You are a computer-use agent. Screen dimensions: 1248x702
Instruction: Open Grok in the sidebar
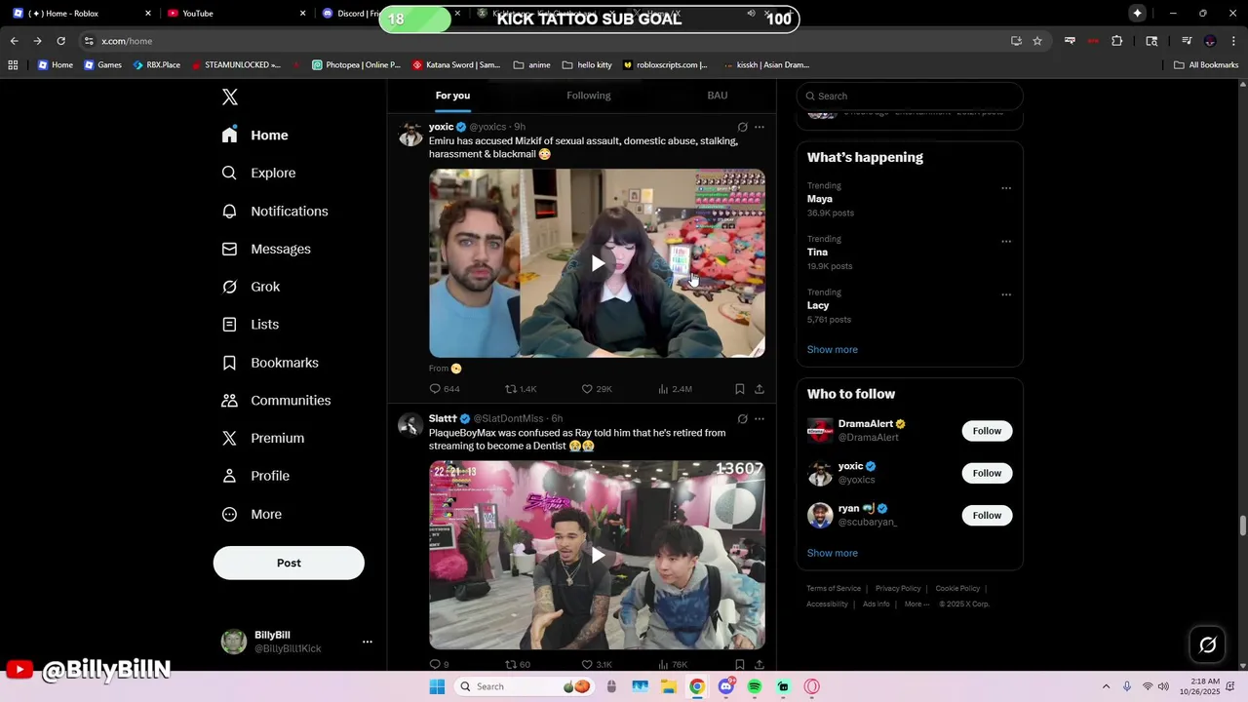click(x=251, y=287)
